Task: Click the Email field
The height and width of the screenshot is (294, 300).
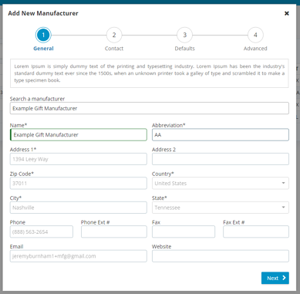Action: [x=79, y=256]
